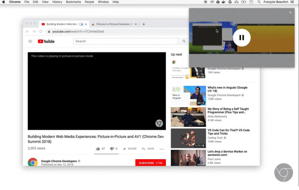Open What's new in Angular video title
The image size is (299, 190).
click(x=227, y=89)
